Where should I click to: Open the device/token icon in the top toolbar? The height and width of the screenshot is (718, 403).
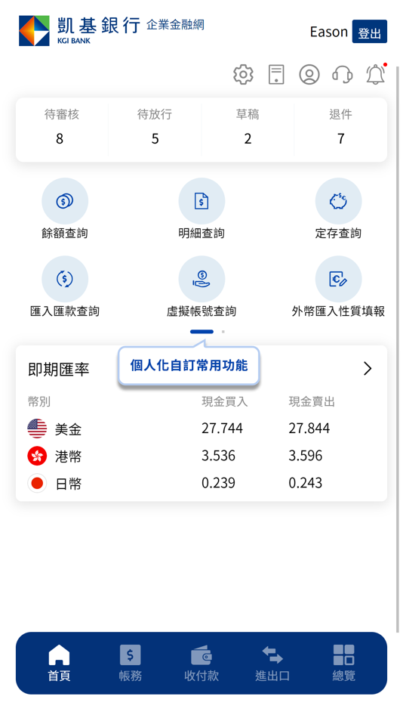[275, 74]
